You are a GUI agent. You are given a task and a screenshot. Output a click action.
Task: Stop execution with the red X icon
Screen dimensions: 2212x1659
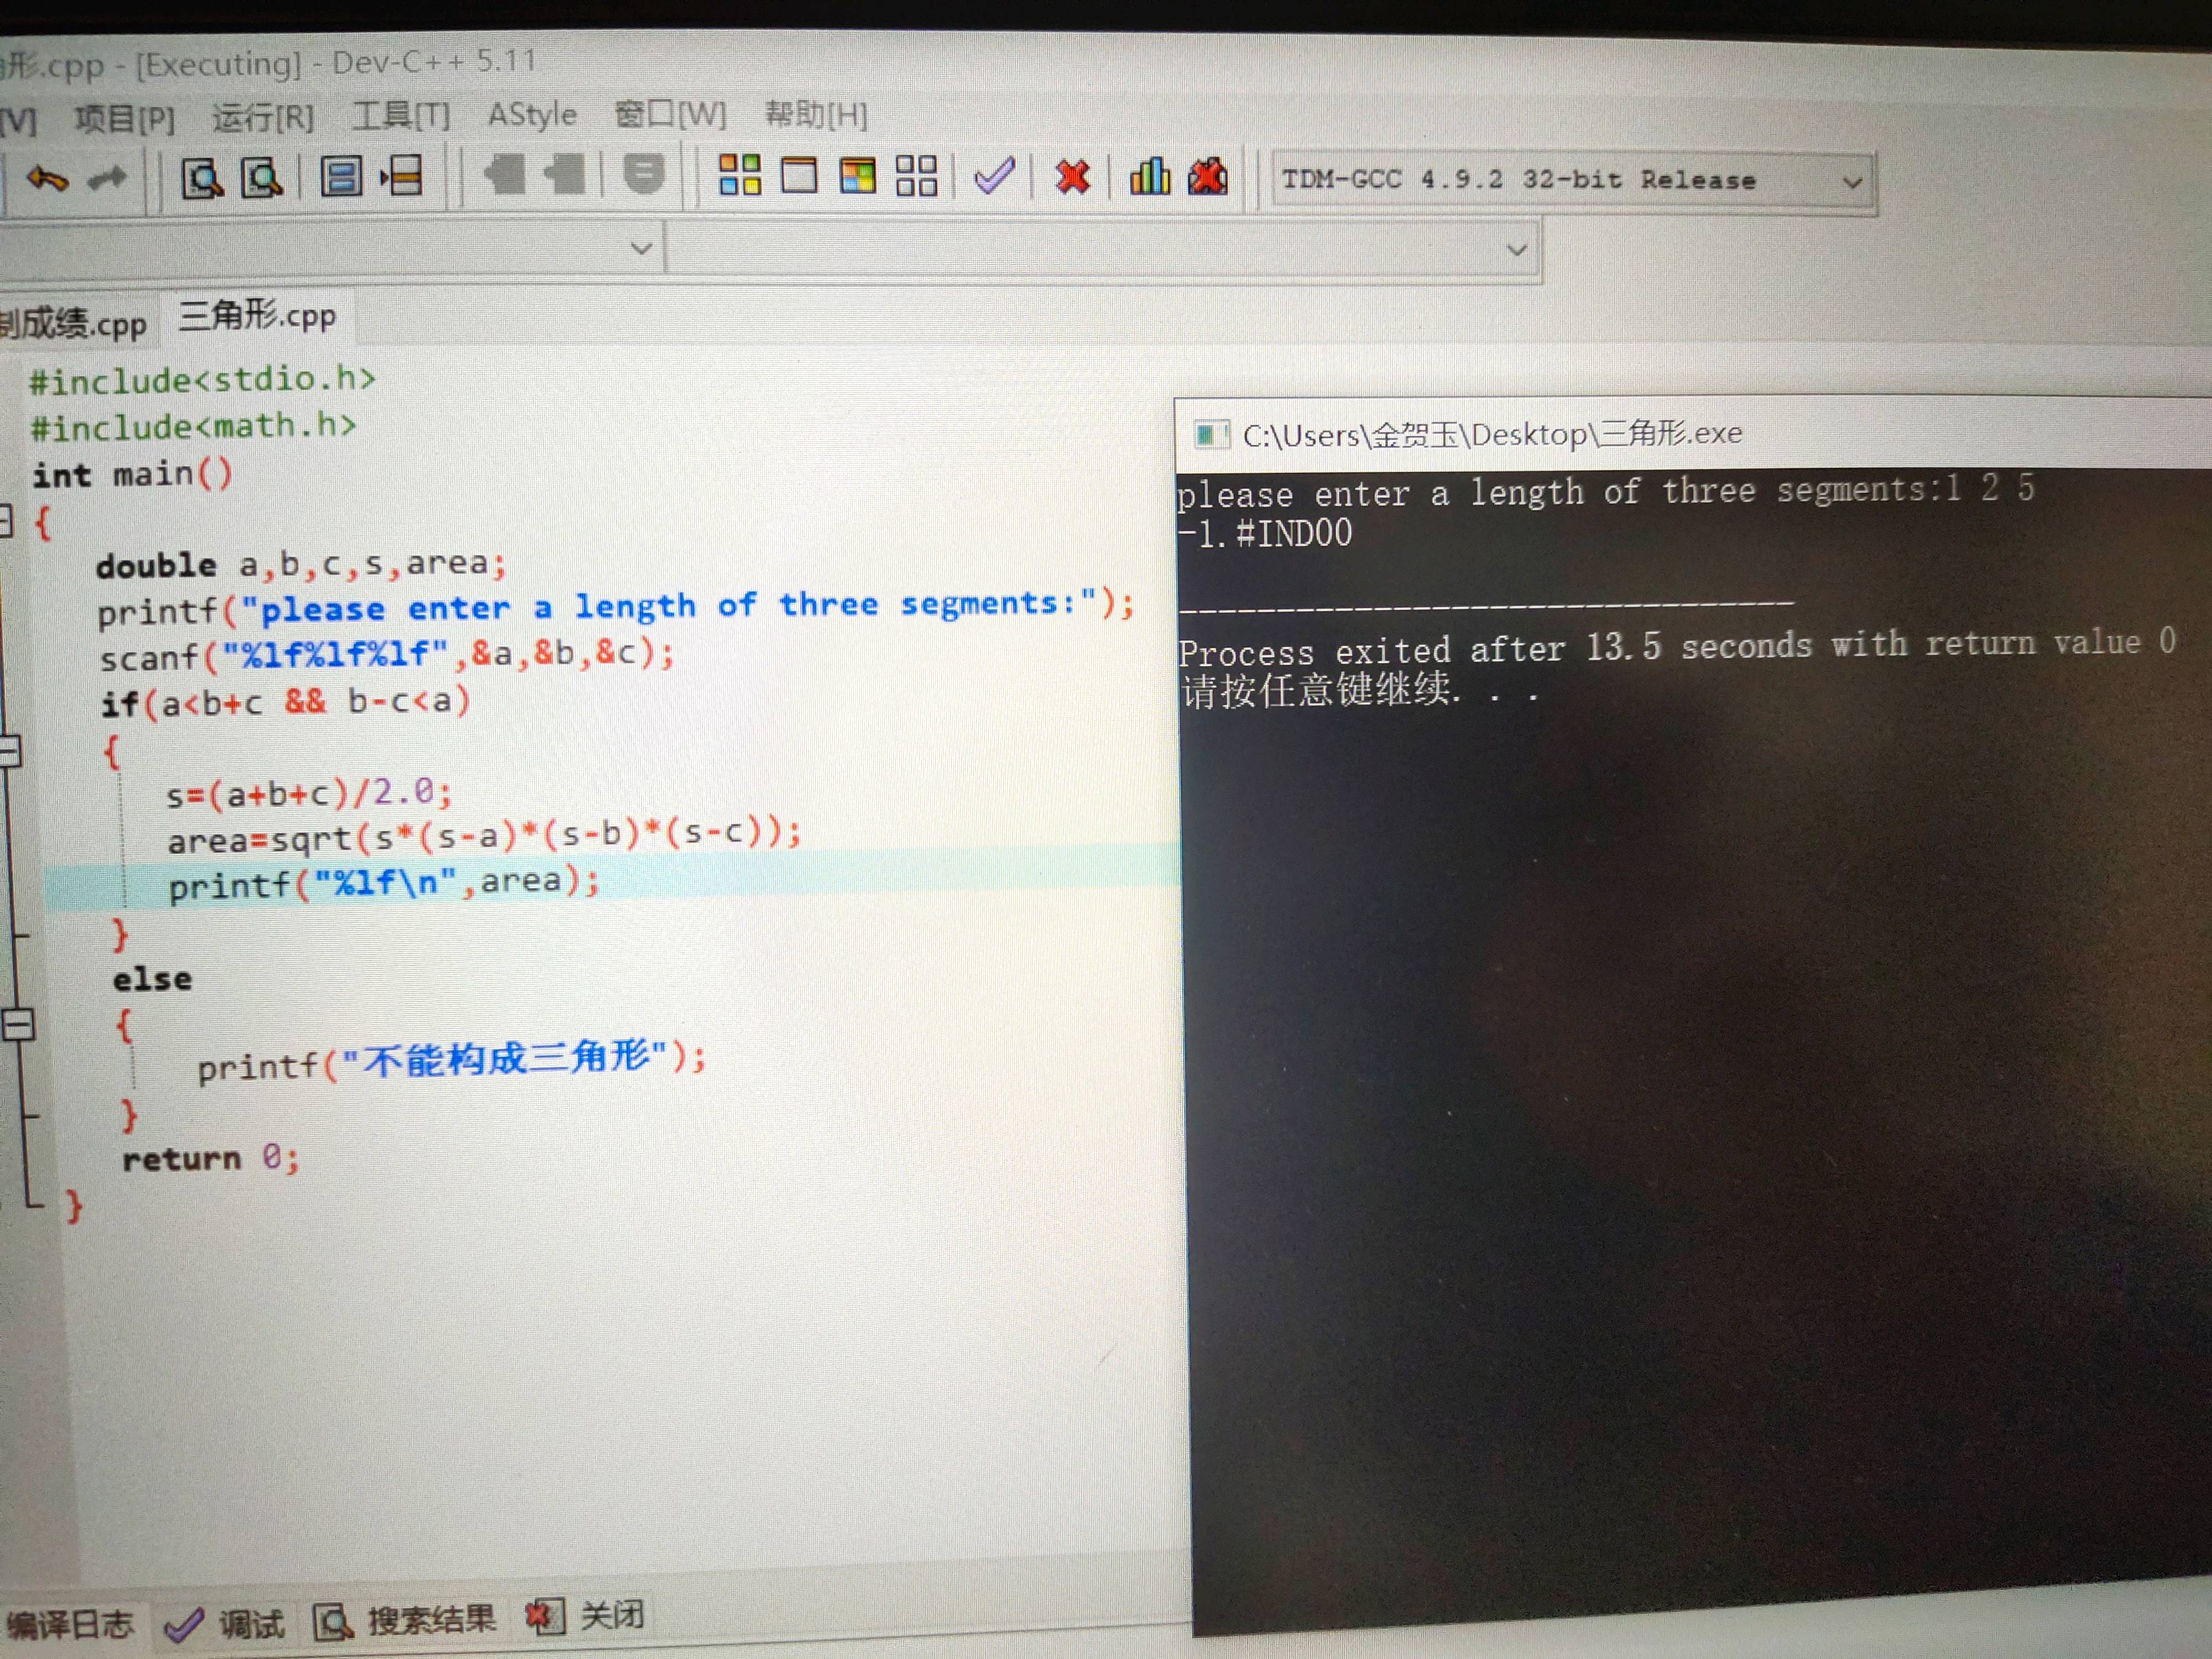pos(1072,177)
